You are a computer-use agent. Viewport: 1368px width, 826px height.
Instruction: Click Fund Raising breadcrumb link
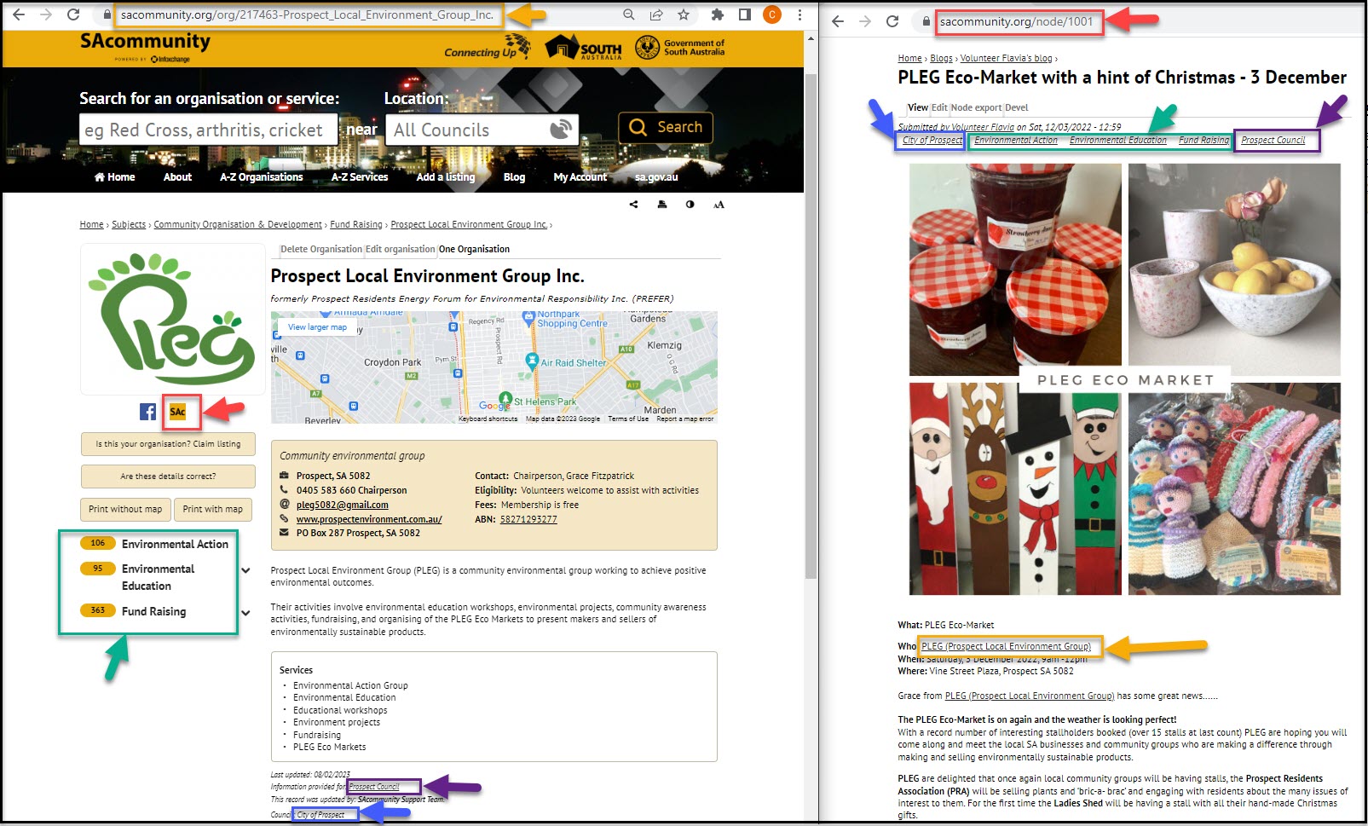[356, 224]
